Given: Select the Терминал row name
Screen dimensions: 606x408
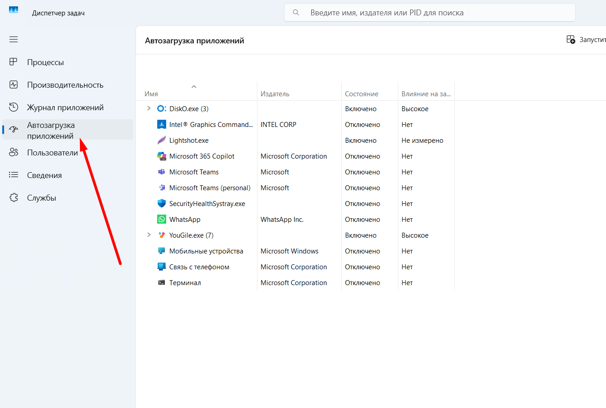Looking at the screenshot, I should pos(185,283).
